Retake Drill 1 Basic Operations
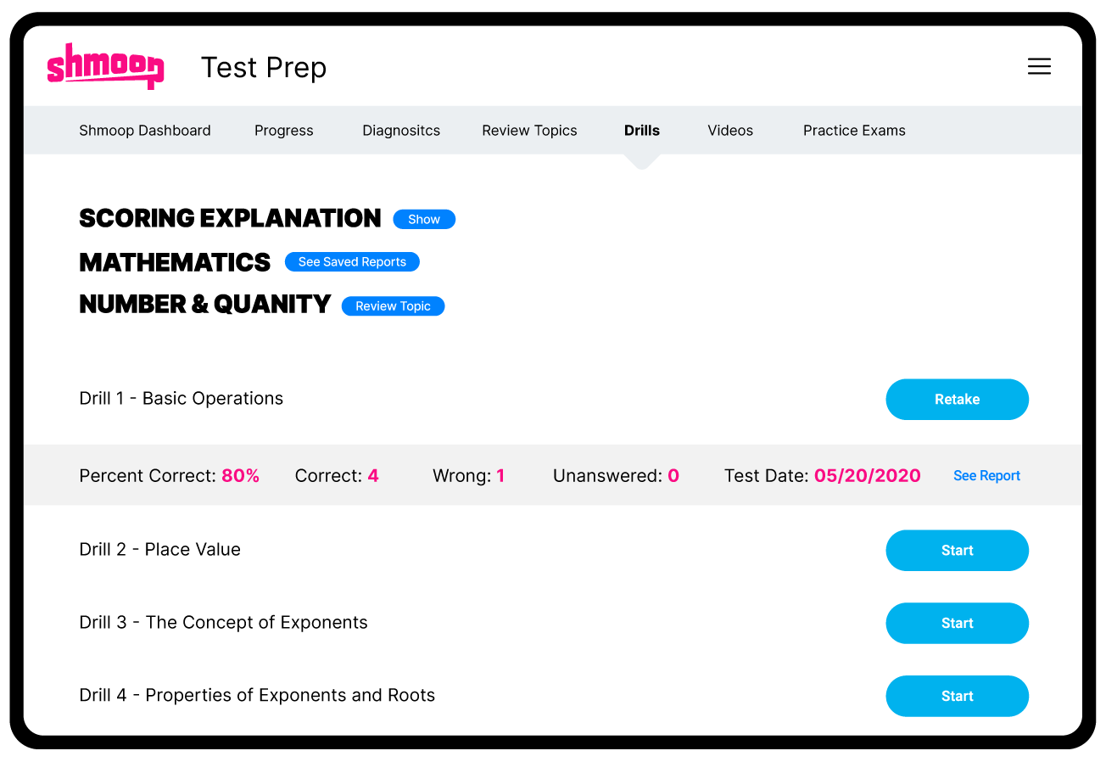The width and height of the screenshot is (1106, 762). [x=957, y=400]
